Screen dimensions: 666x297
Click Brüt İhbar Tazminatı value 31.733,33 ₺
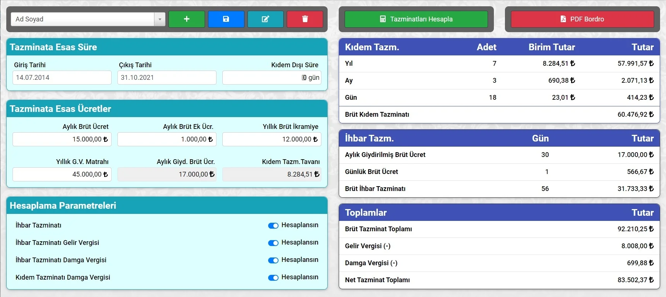636,189
